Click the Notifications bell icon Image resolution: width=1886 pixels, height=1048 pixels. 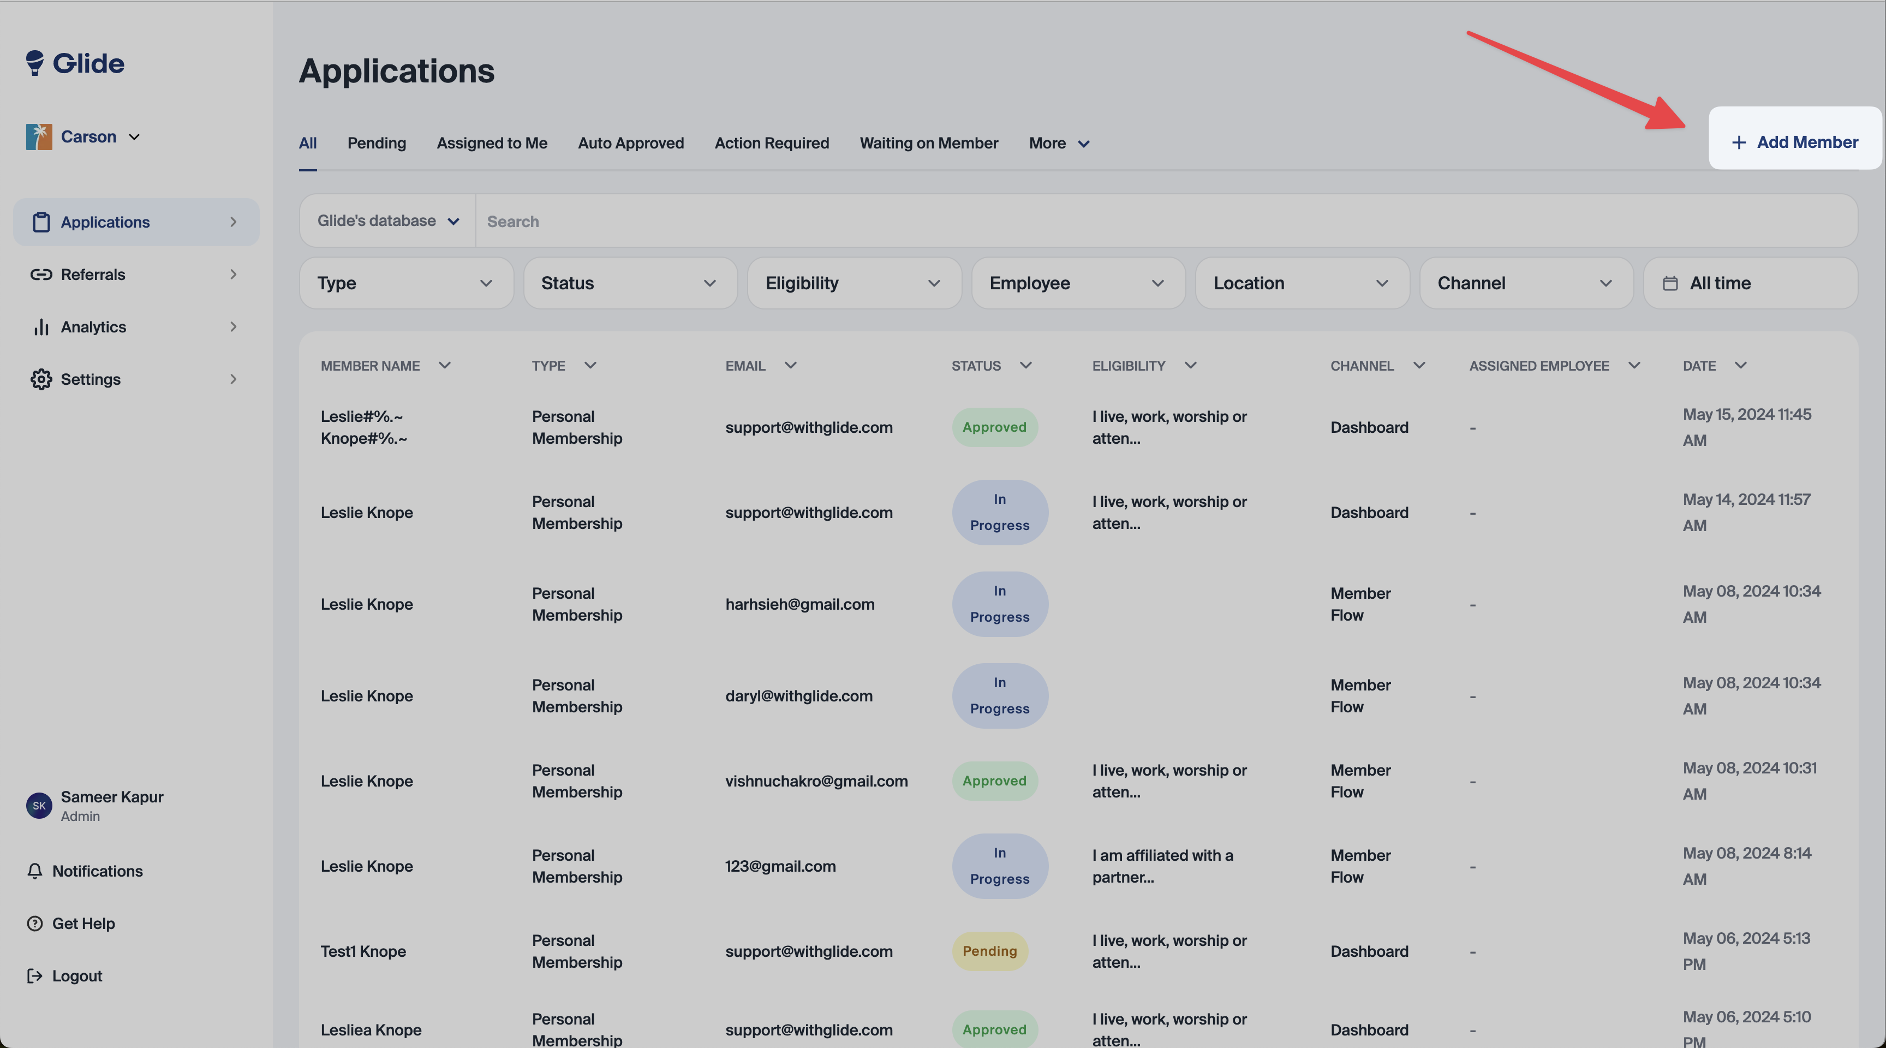[x=34, y=871]
